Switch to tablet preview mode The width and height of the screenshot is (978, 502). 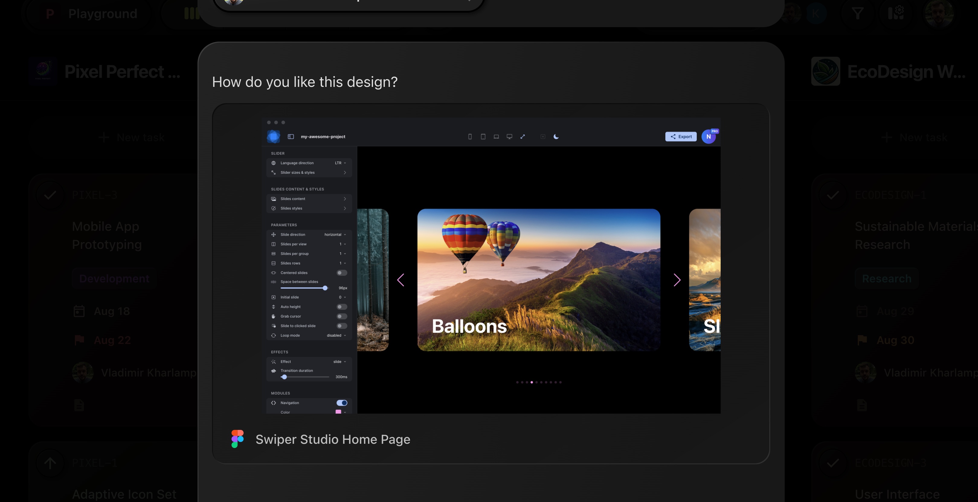coord(483,136)
